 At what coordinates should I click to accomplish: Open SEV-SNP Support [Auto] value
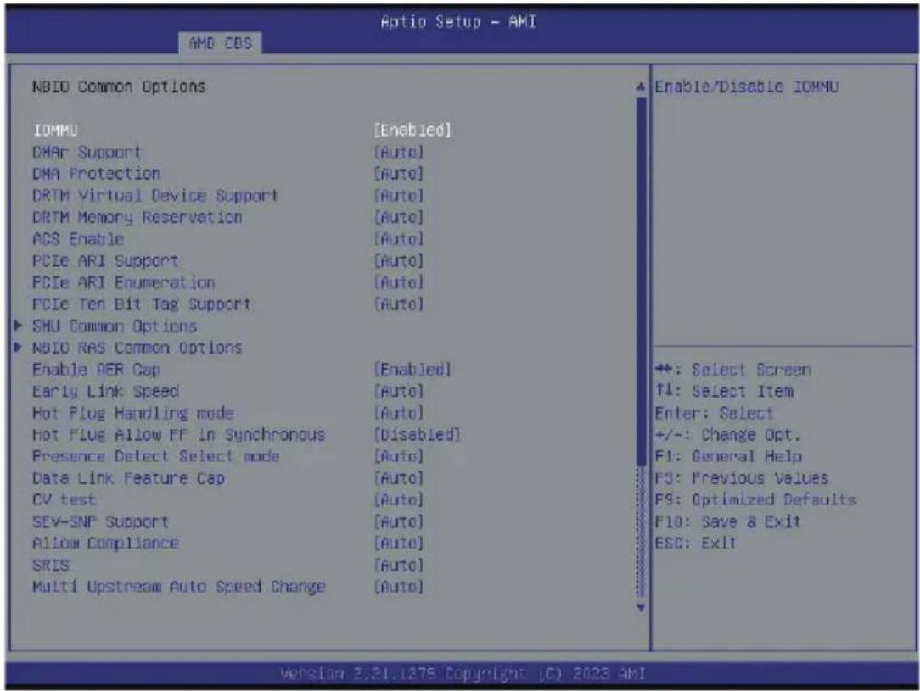click(x=398, y=521)
